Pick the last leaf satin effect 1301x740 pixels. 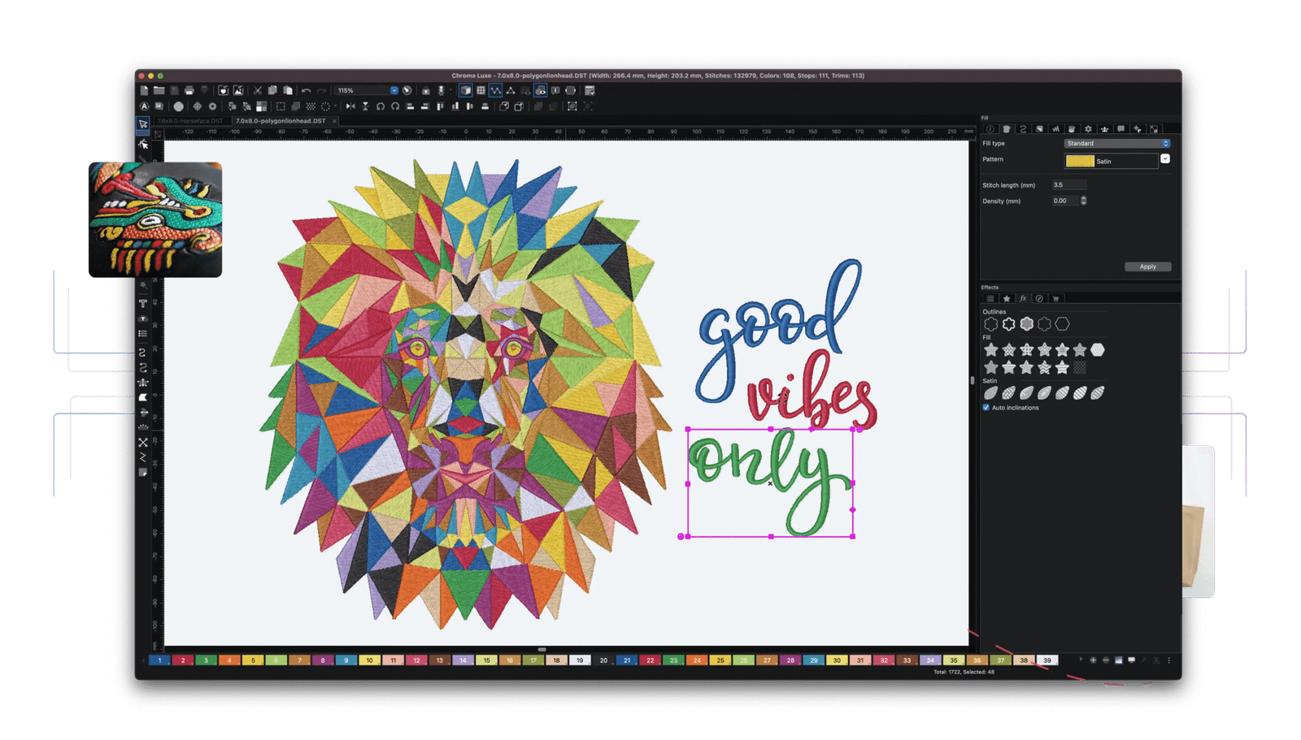click(x=1098, y=393)
